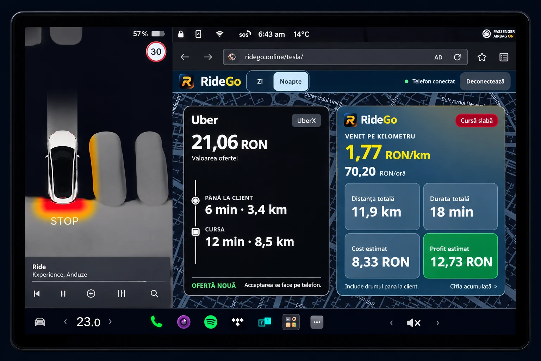Viewport: 541px width, 361px height.
Task: Tap the 30 speed limit sign
Action: pyautogui.click(x=156, y=52)
